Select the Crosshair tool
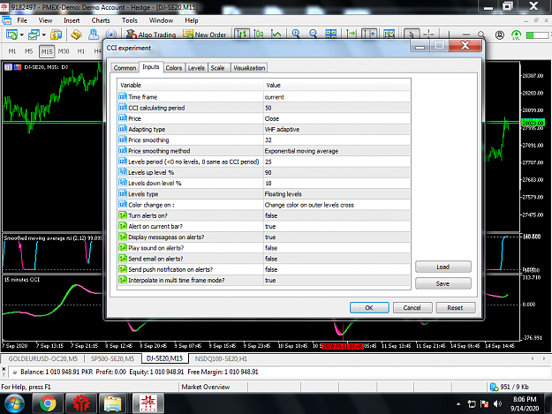552x414 pixels. pos(428,34)
